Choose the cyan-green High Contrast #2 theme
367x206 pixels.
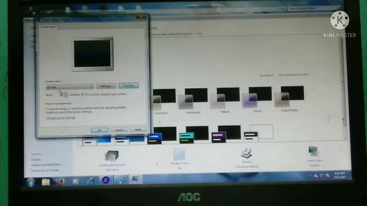pos(194,134)
